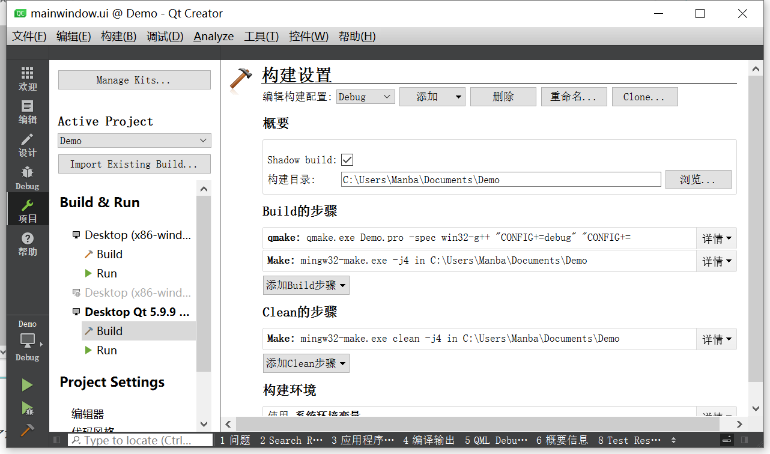Open output pane selector arrows in status bar
Image resolution: width=770 pixels, height=454 pixels.
(x=673, y=440)
